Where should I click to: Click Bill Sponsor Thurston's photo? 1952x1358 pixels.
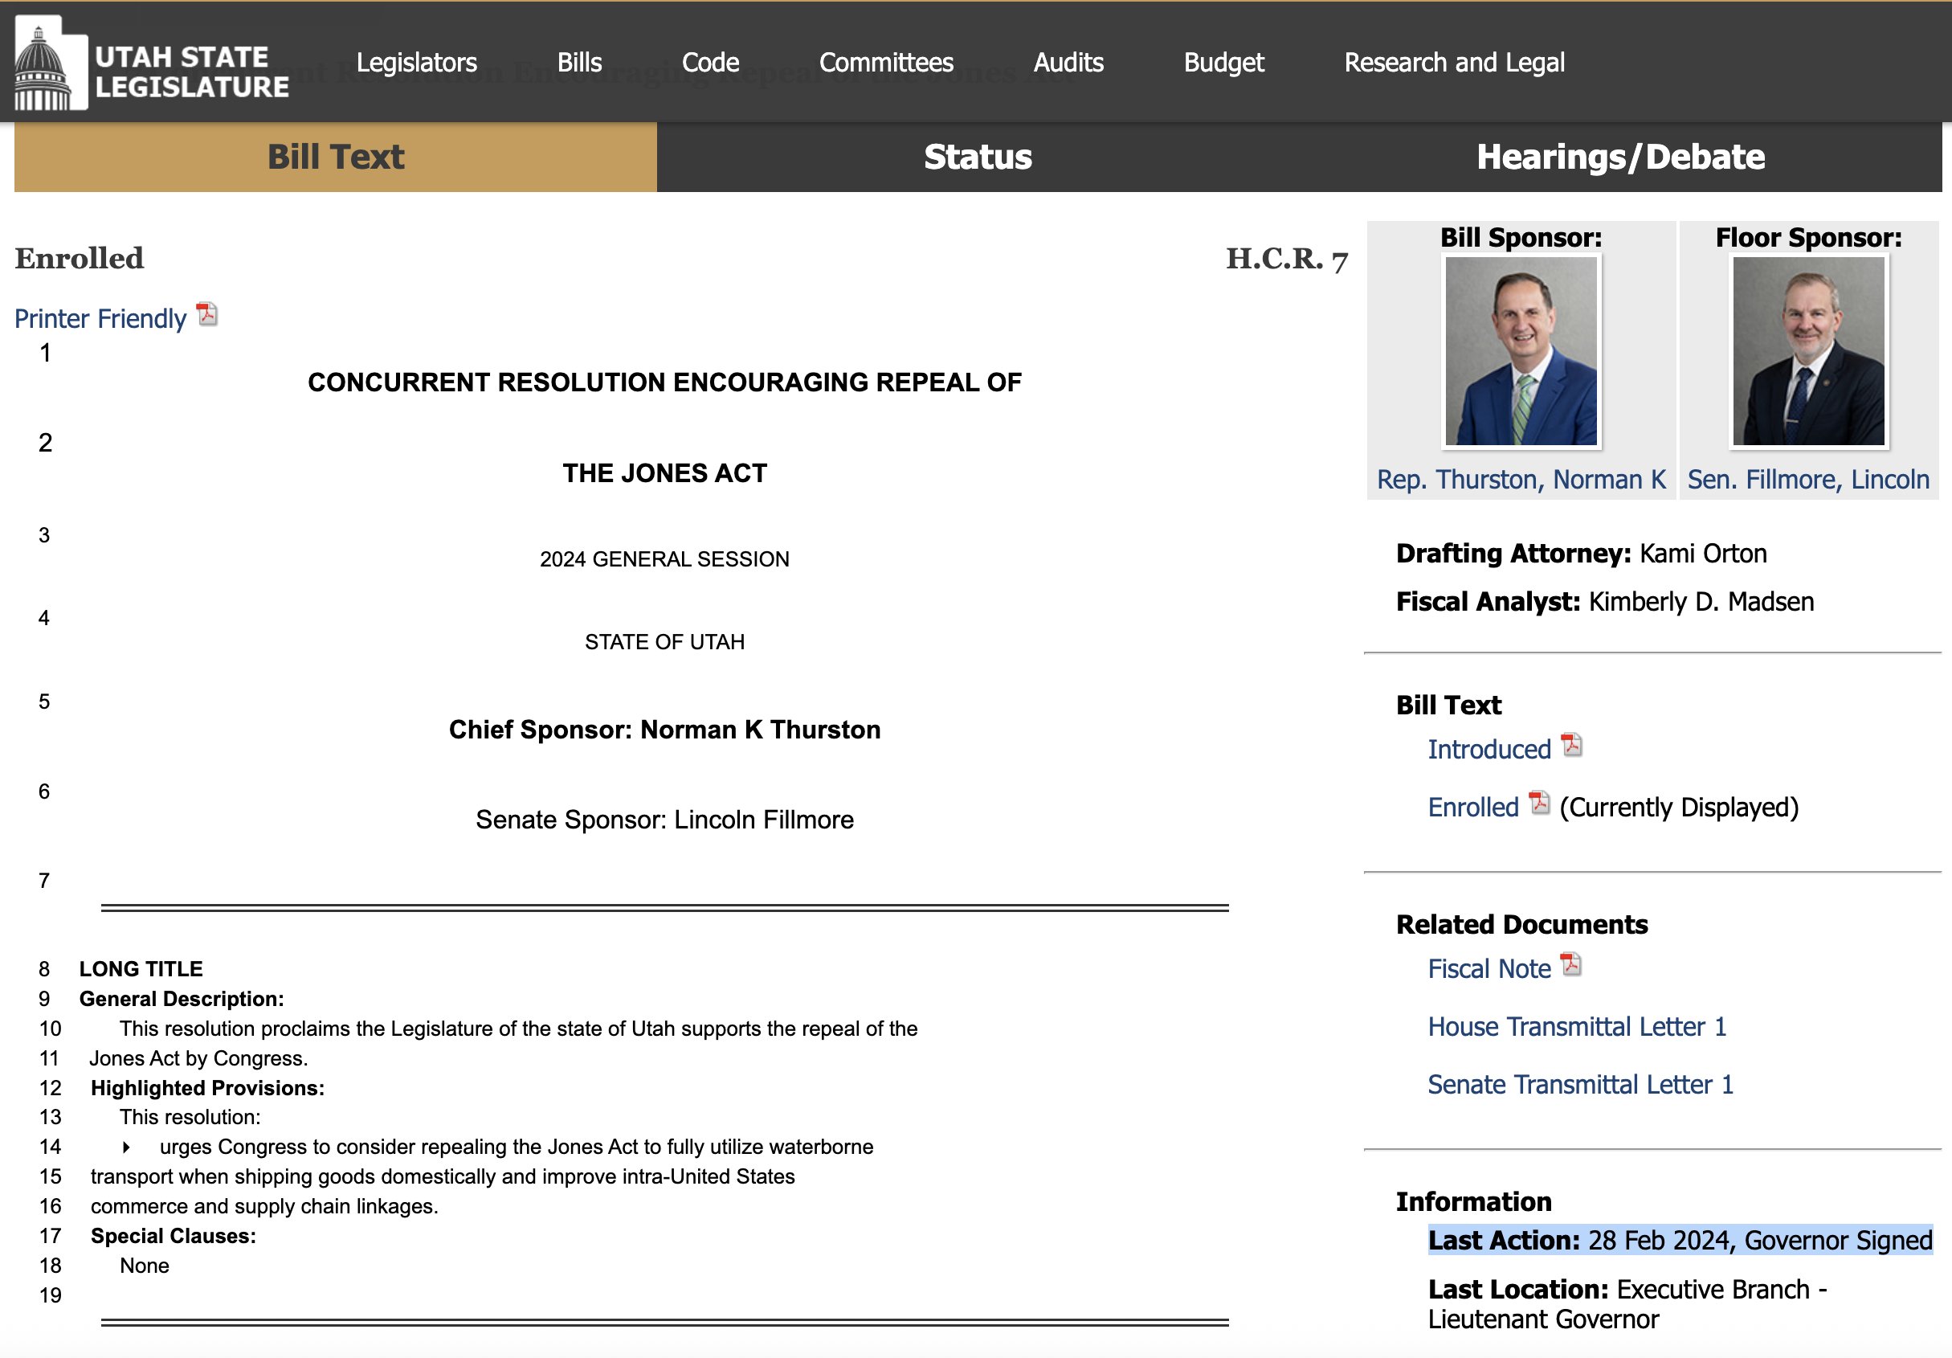point(1521,351)
